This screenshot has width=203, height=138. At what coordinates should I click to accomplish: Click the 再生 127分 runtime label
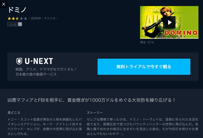147,42
